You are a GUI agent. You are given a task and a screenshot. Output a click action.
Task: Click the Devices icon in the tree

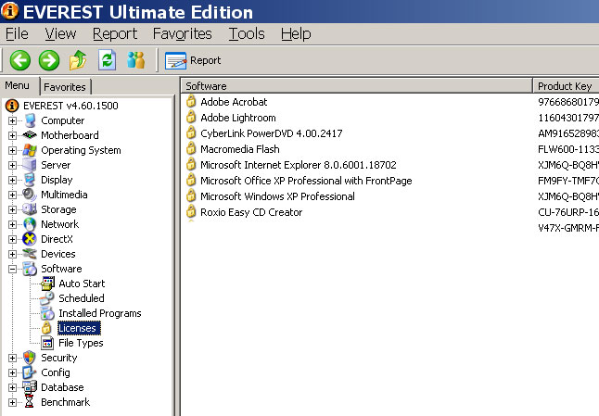(x=30, y=254)
